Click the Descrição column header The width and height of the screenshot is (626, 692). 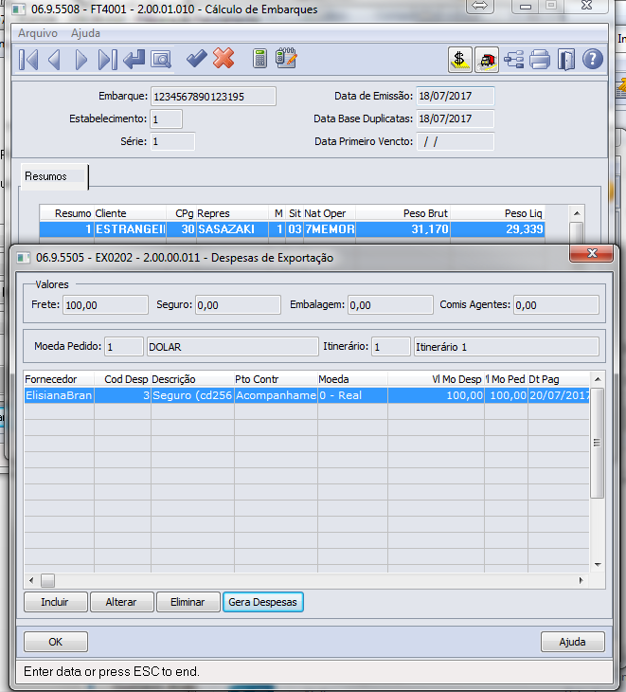pyautogui.click(x=192, y=379)
